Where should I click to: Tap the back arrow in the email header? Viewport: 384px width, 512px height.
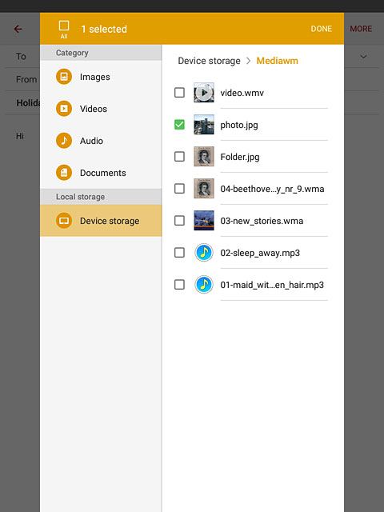point(18,29)
